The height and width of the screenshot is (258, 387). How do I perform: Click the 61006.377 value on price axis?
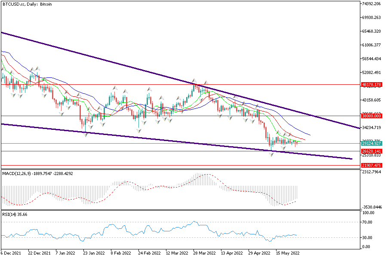[372, 45]
